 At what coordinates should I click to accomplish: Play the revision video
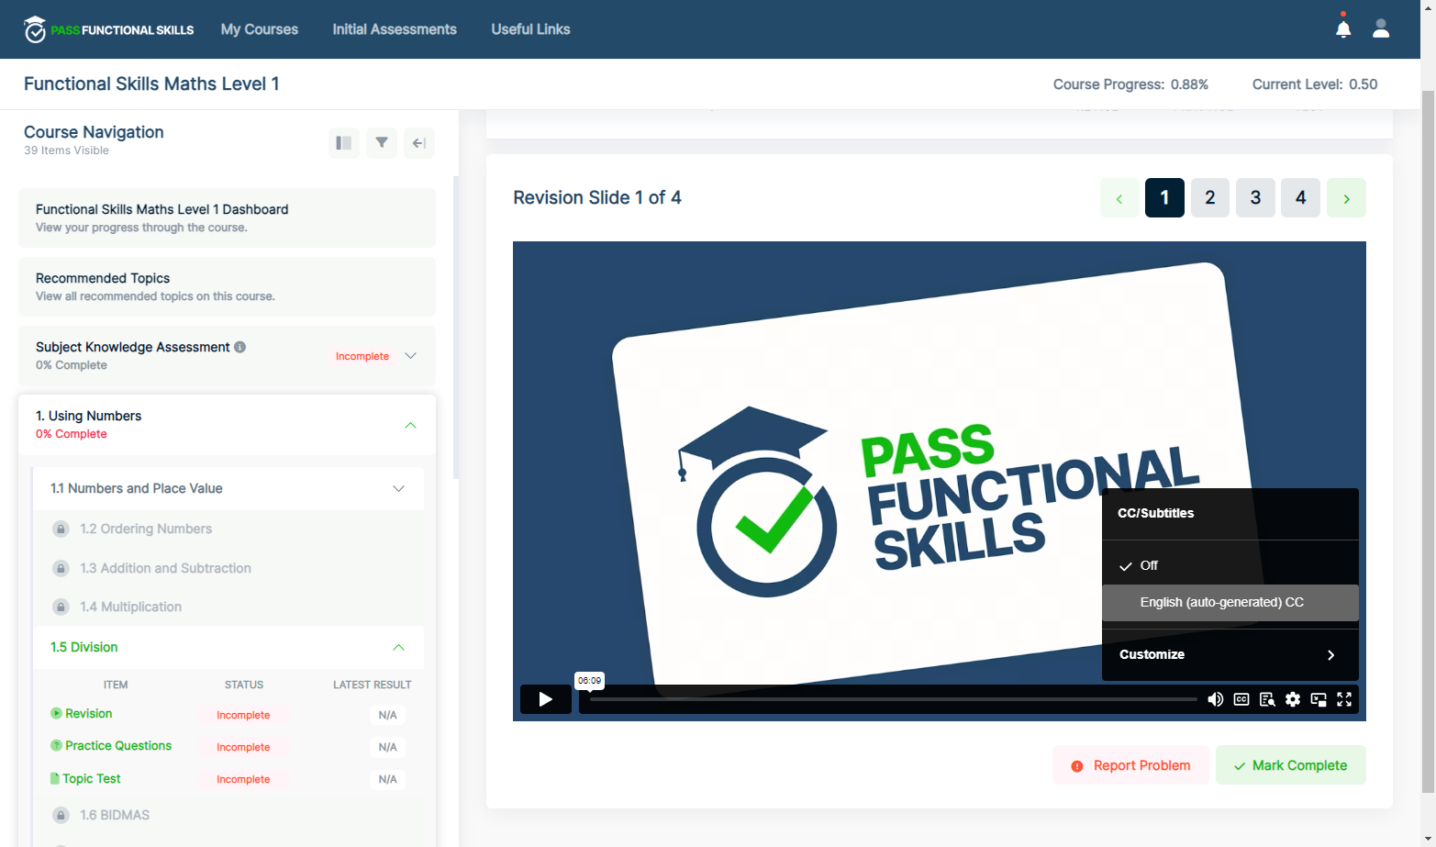pos(546,699)
